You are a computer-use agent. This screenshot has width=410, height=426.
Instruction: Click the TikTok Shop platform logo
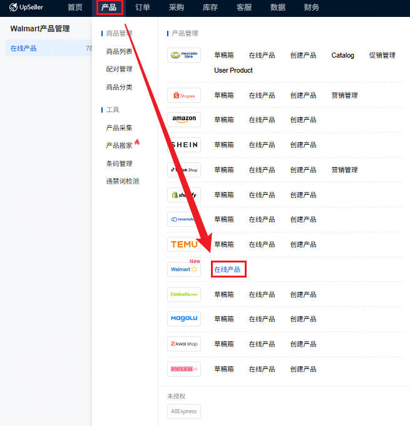184,170
